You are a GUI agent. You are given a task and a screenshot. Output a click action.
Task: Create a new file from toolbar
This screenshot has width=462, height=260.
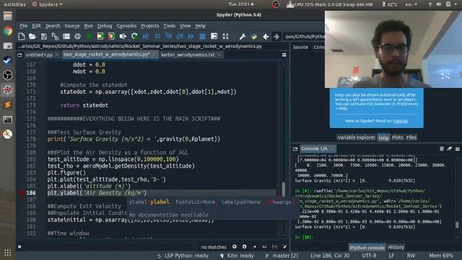click(21, 37)
